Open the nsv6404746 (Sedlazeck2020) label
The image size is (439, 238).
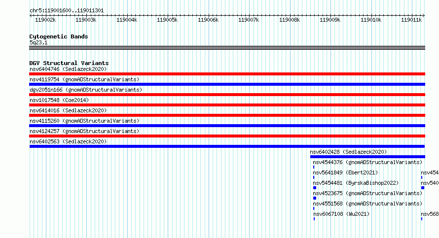pos(68,69)
